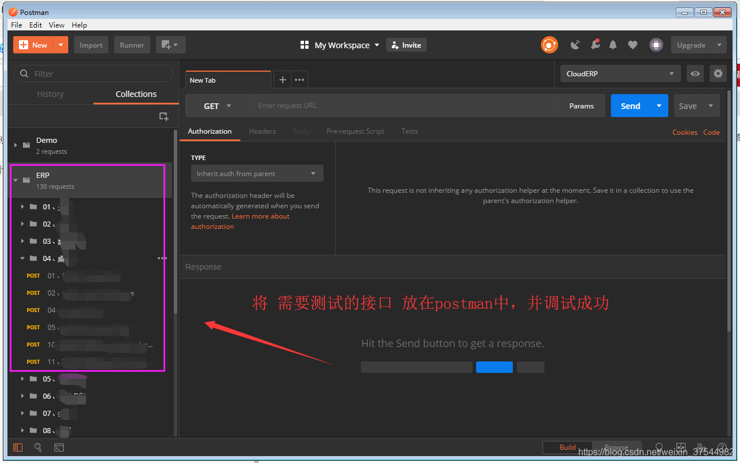Click the Bootcamp lightbulb icon
740x463 pixels.
pyautogui.click(x=659, y=448)
